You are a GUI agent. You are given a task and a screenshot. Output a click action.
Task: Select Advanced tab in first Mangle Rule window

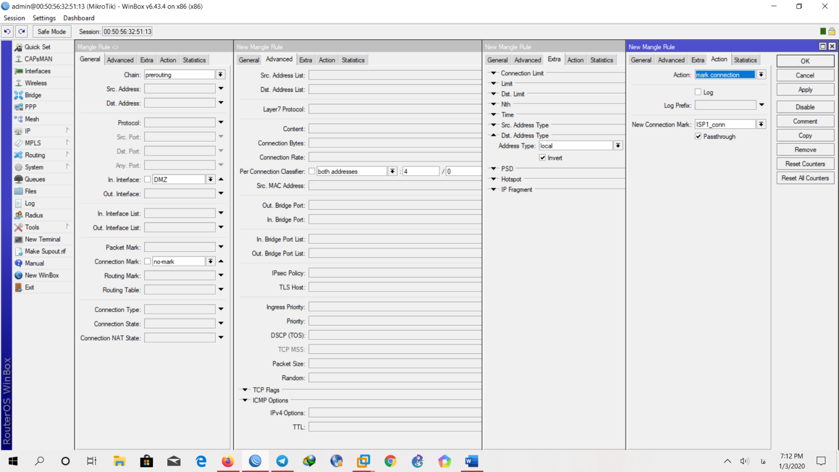[x=120, y=60]
